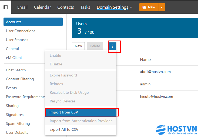Image resolution: width=198 pixels, height=137 pixels.
Task: Switch to the Email tab
Action: pyautogui.click(x=22, y=7)
